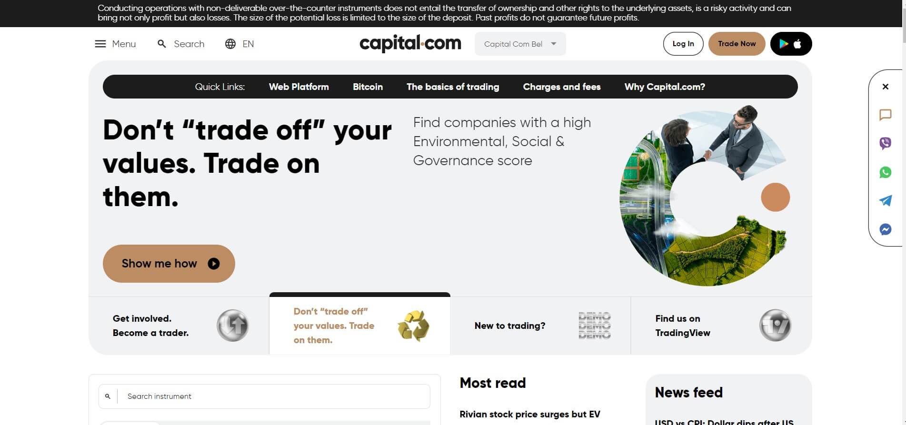
Task: Click the Quick Links: label
Action: 220,87
